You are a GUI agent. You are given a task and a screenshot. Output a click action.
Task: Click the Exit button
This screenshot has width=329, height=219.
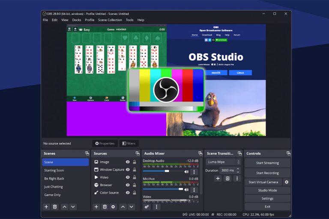(267, 207)
